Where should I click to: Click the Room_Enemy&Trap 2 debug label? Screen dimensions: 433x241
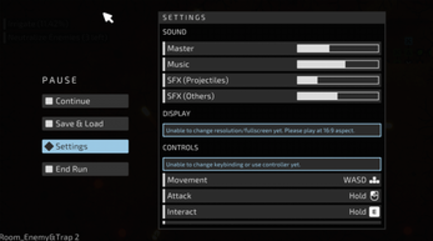tap(39, 238)
